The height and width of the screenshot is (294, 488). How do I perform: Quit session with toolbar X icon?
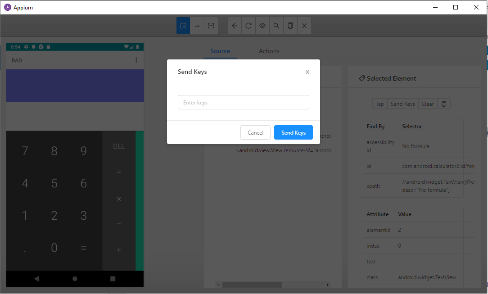(x=304, y=26)
